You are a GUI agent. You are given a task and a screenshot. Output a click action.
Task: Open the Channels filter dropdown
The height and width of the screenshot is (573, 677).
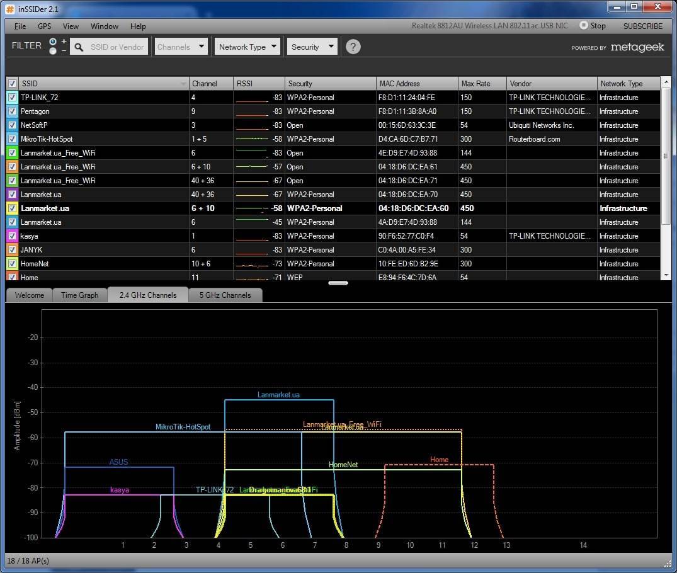pyautogui.click(x=181, y=47)
